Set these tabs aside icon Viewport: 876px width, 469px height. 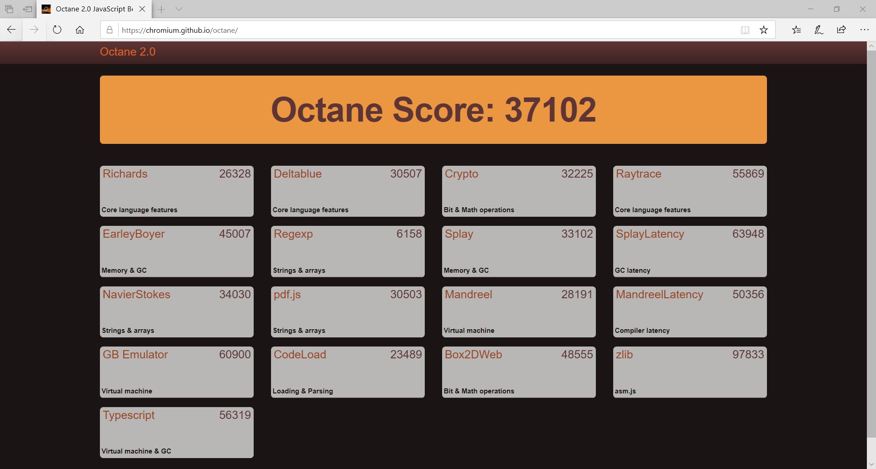point(28,9)
